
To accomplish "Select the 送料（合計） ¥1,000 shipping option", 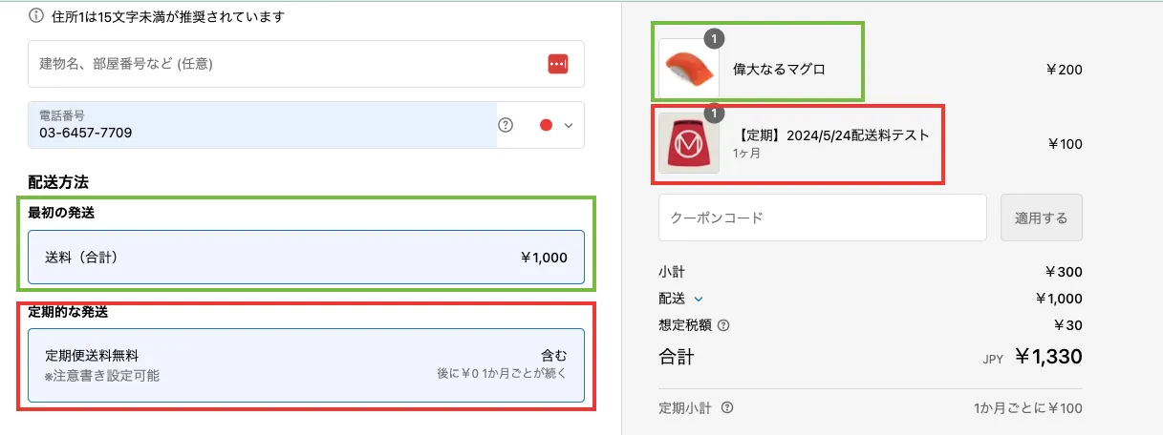I will [306, 257].
